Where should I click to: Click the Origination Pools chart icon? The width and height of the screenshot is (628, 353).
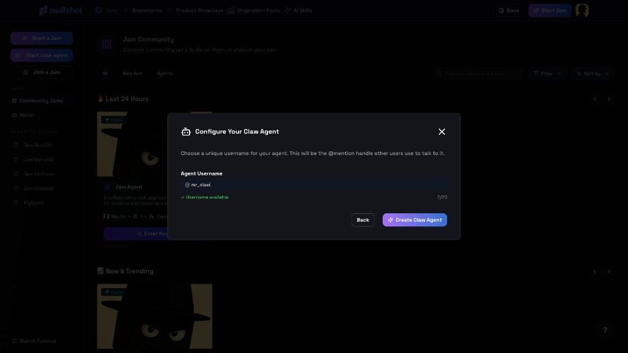pos(231,10)
